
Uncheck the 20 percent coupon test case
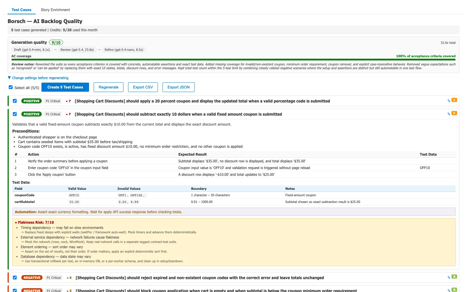[15, 101]
